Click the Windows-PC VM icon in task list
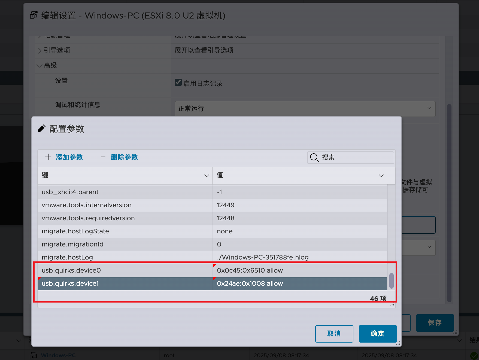479x360 pixels. (33, 355)
